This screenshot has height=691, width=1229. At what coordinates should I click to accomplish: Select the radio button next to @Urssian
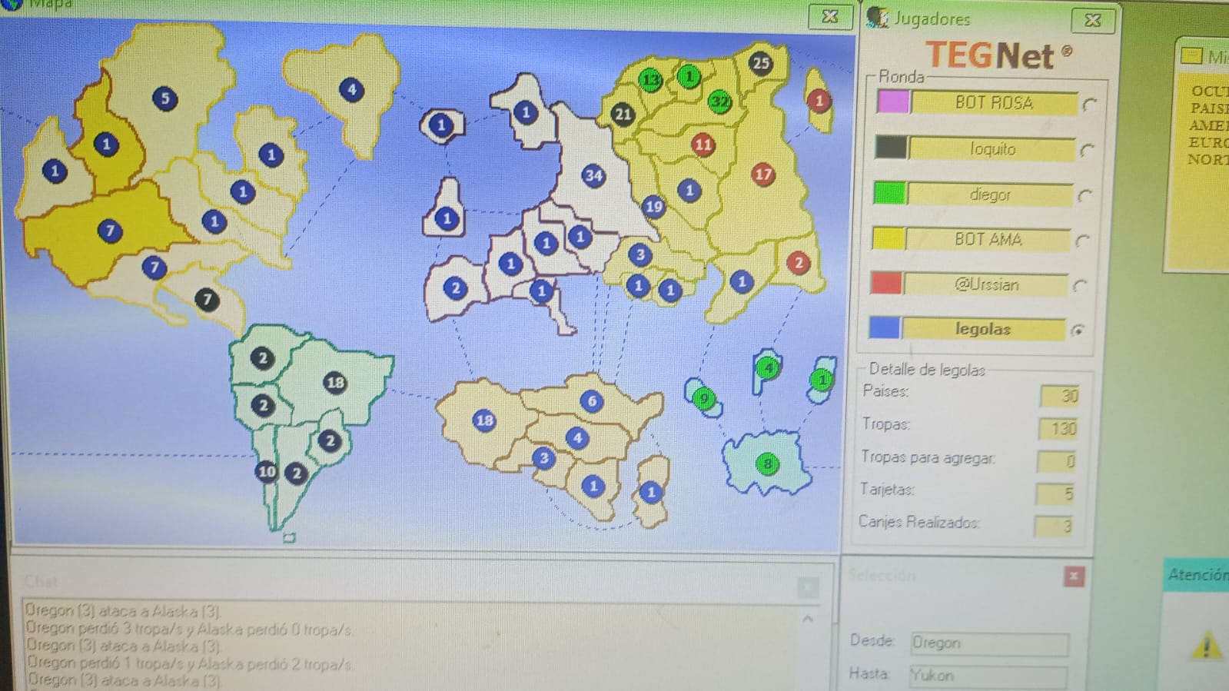(x=1080, y=286)
